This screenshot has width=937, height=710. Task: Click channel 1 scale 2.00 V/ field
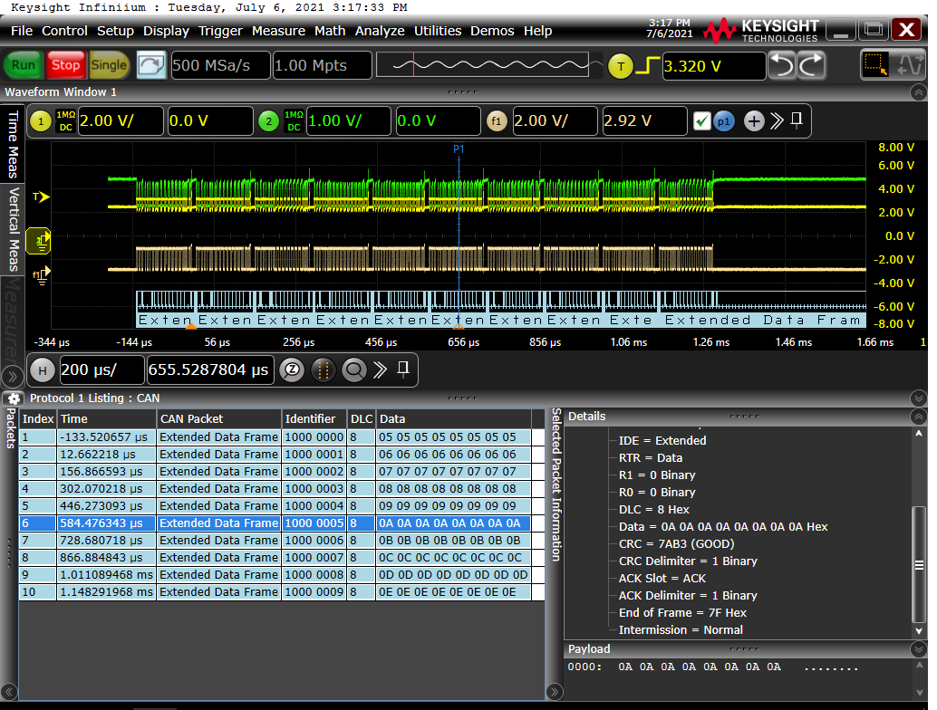(121, 121)
